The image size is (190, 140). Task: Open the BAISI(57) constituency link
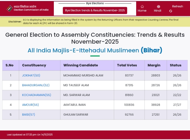(28, 115)
